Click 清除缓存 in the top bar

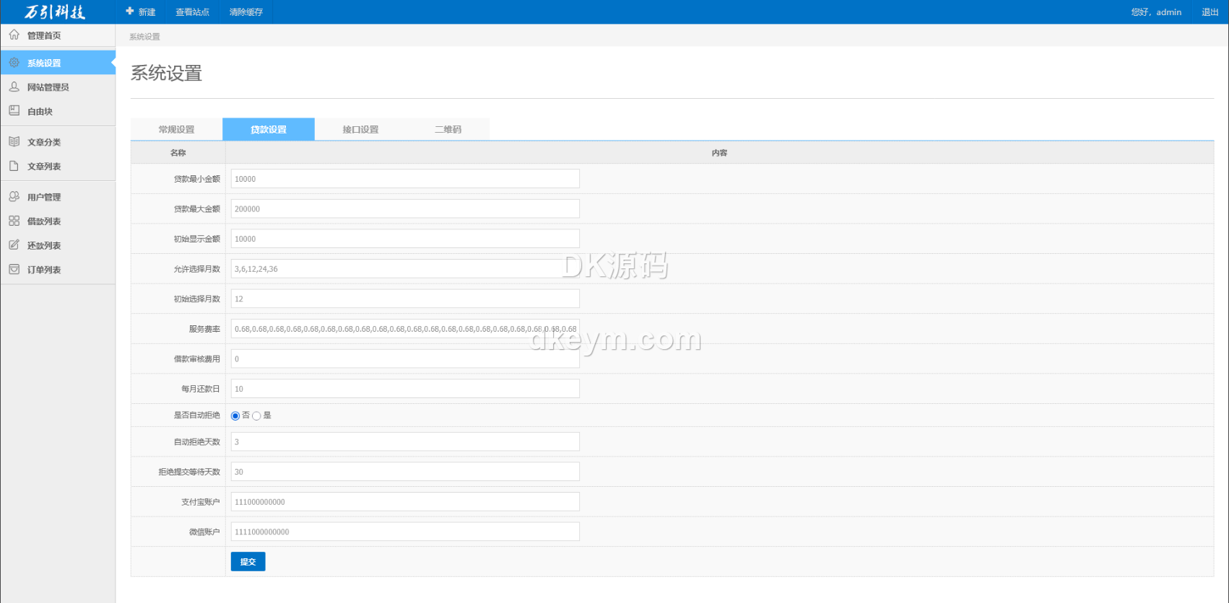click(x=246, y=12)
